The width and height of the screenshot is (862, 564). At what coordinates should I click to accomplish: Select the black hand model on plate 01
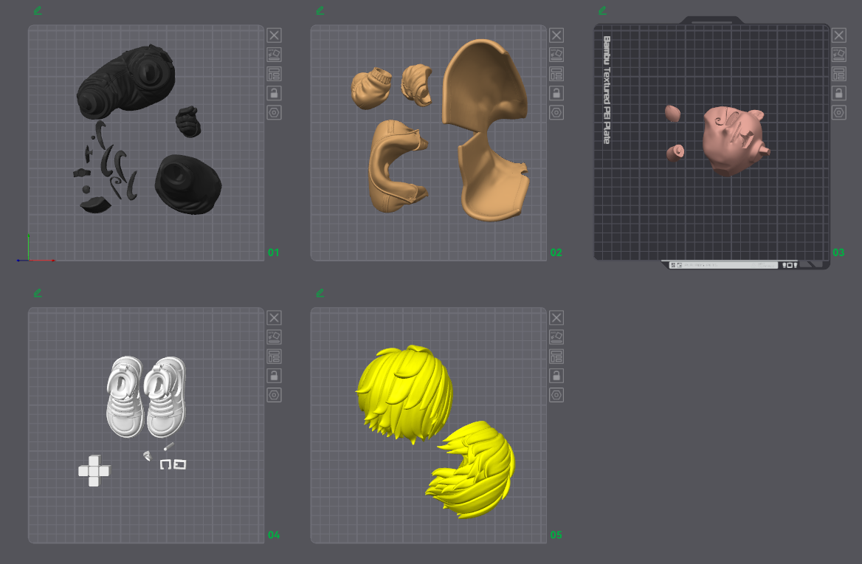point(188,122)
